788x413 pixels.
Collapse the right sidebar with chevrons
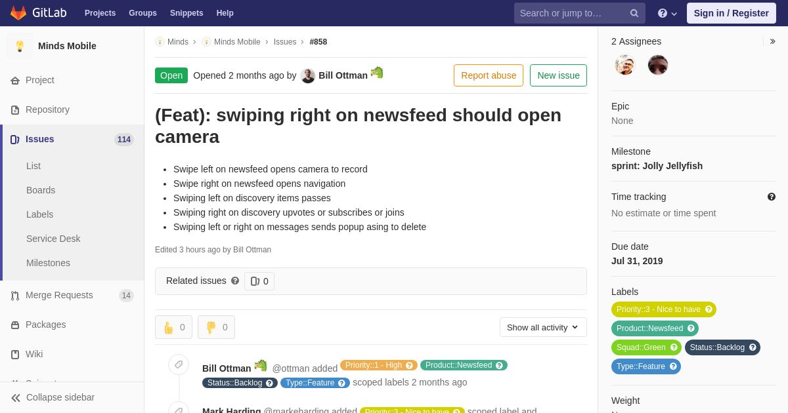coord(772,41)
